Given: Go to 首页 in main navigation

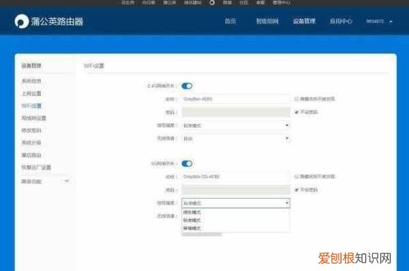Looking at the screenshot, I should [x=230, y=21].
